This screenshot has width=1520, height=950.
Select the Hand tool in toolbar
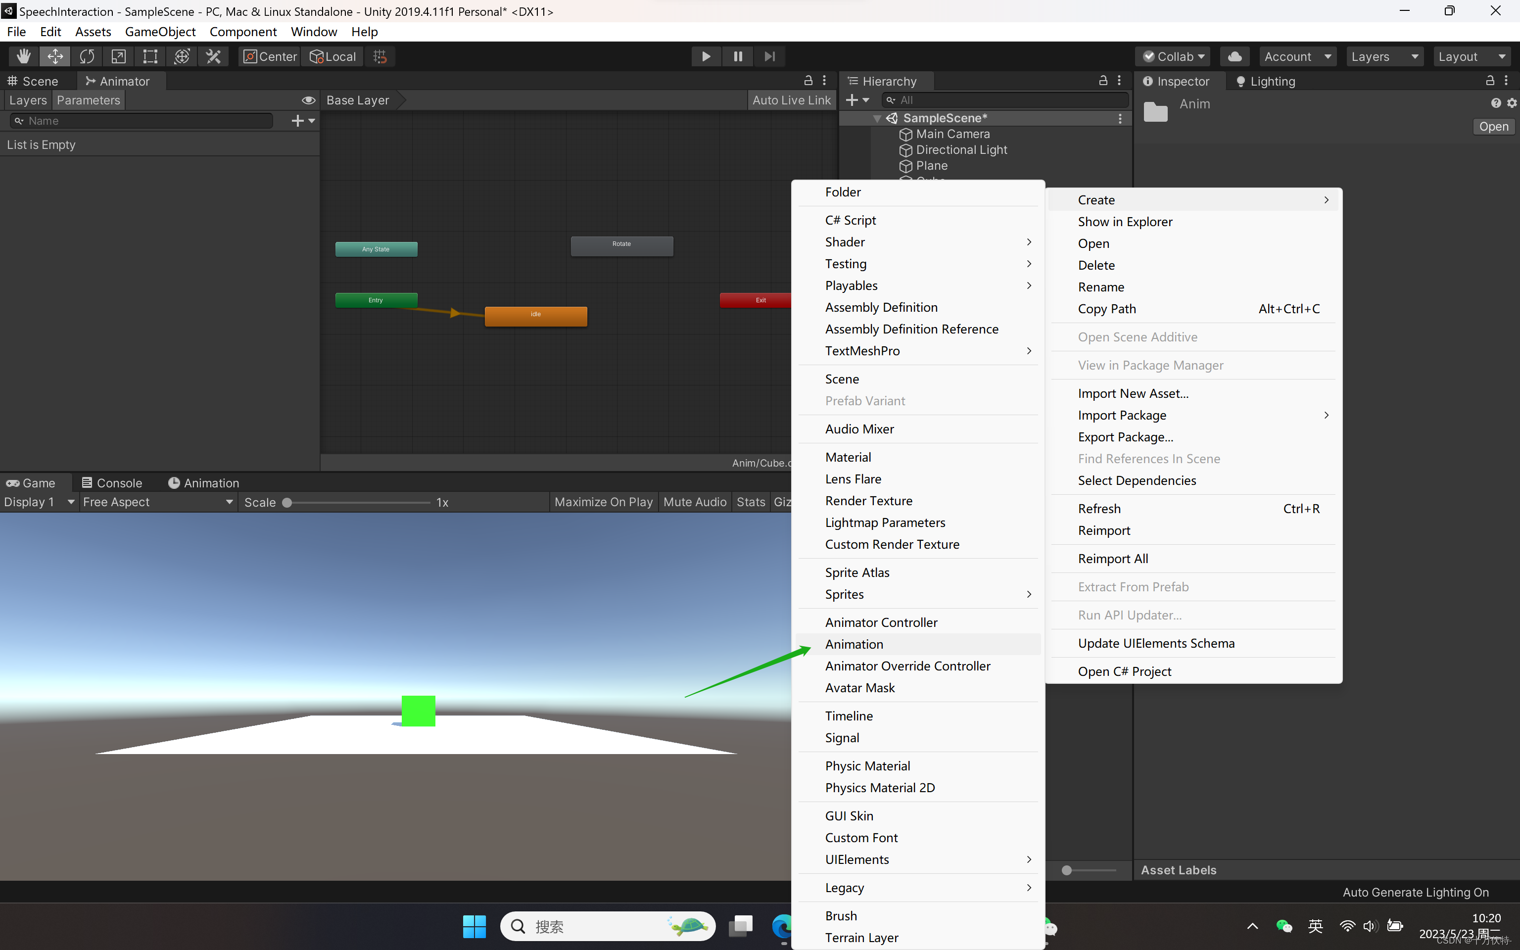pos(24,56)
